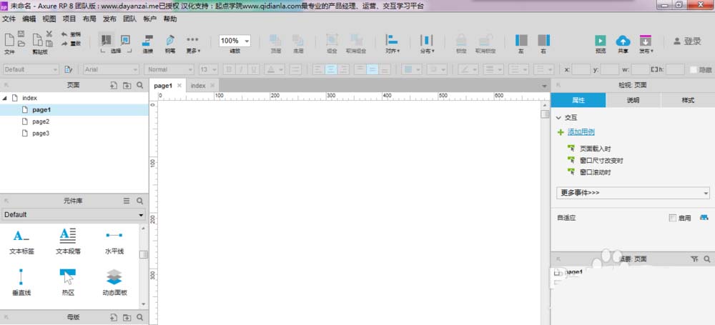Viewport: 715px width, 325px height.
Task: Click the Open folder icon
Action: (21, 44)
